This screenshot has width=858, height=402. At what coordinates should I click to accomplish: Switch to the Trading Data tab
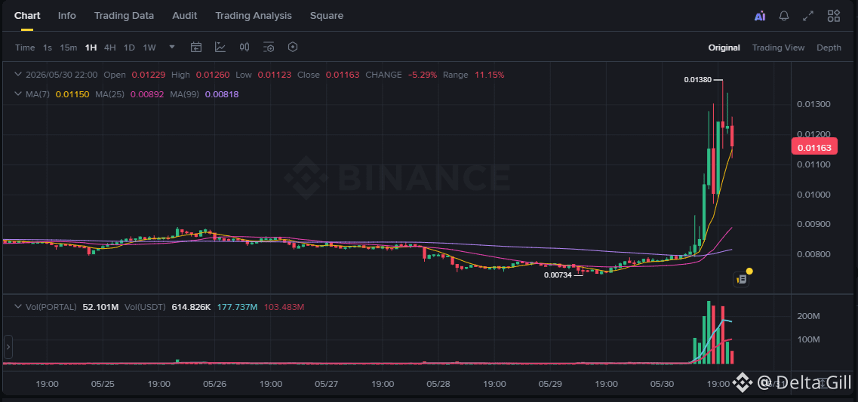point(124,16)
